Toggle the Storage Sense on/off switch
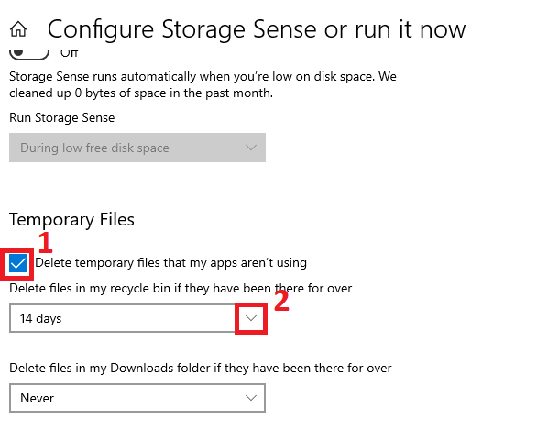This screenshot has height=440, width=559. coord(30,49)
